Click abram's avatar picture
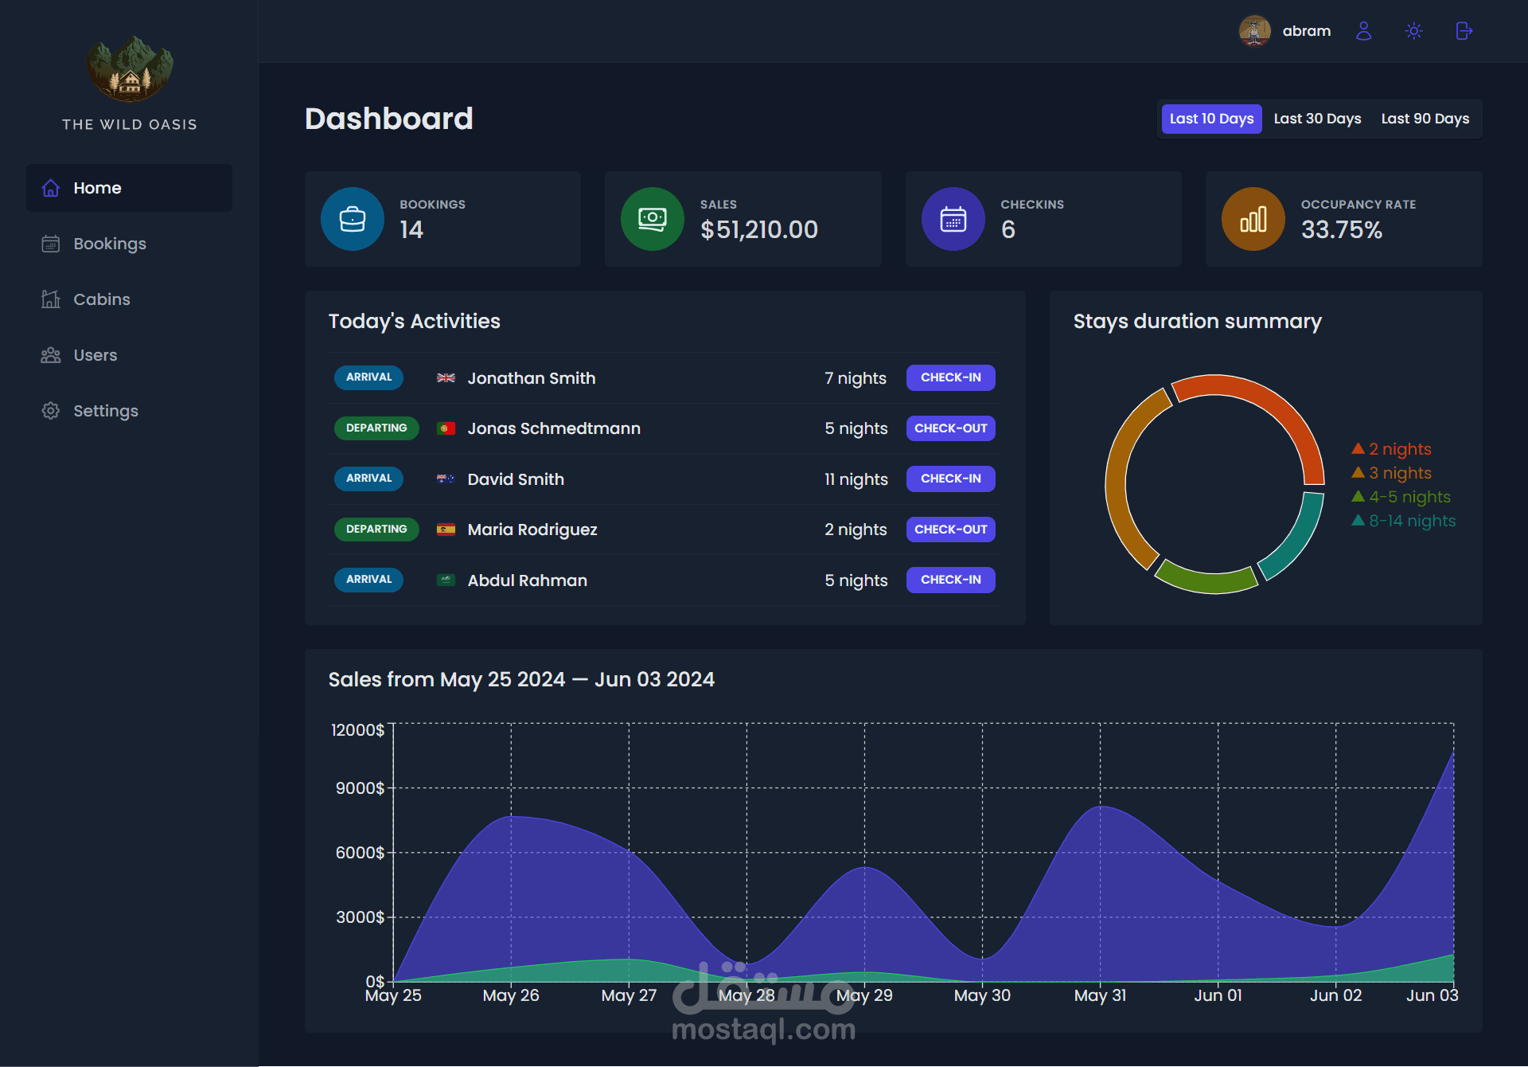1528x1067 pixels. pos(1254,31)
